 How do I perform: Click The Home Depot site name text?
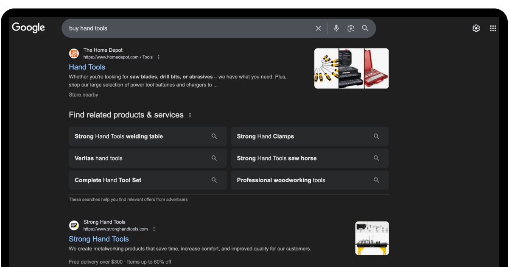[x=103, y=50]
